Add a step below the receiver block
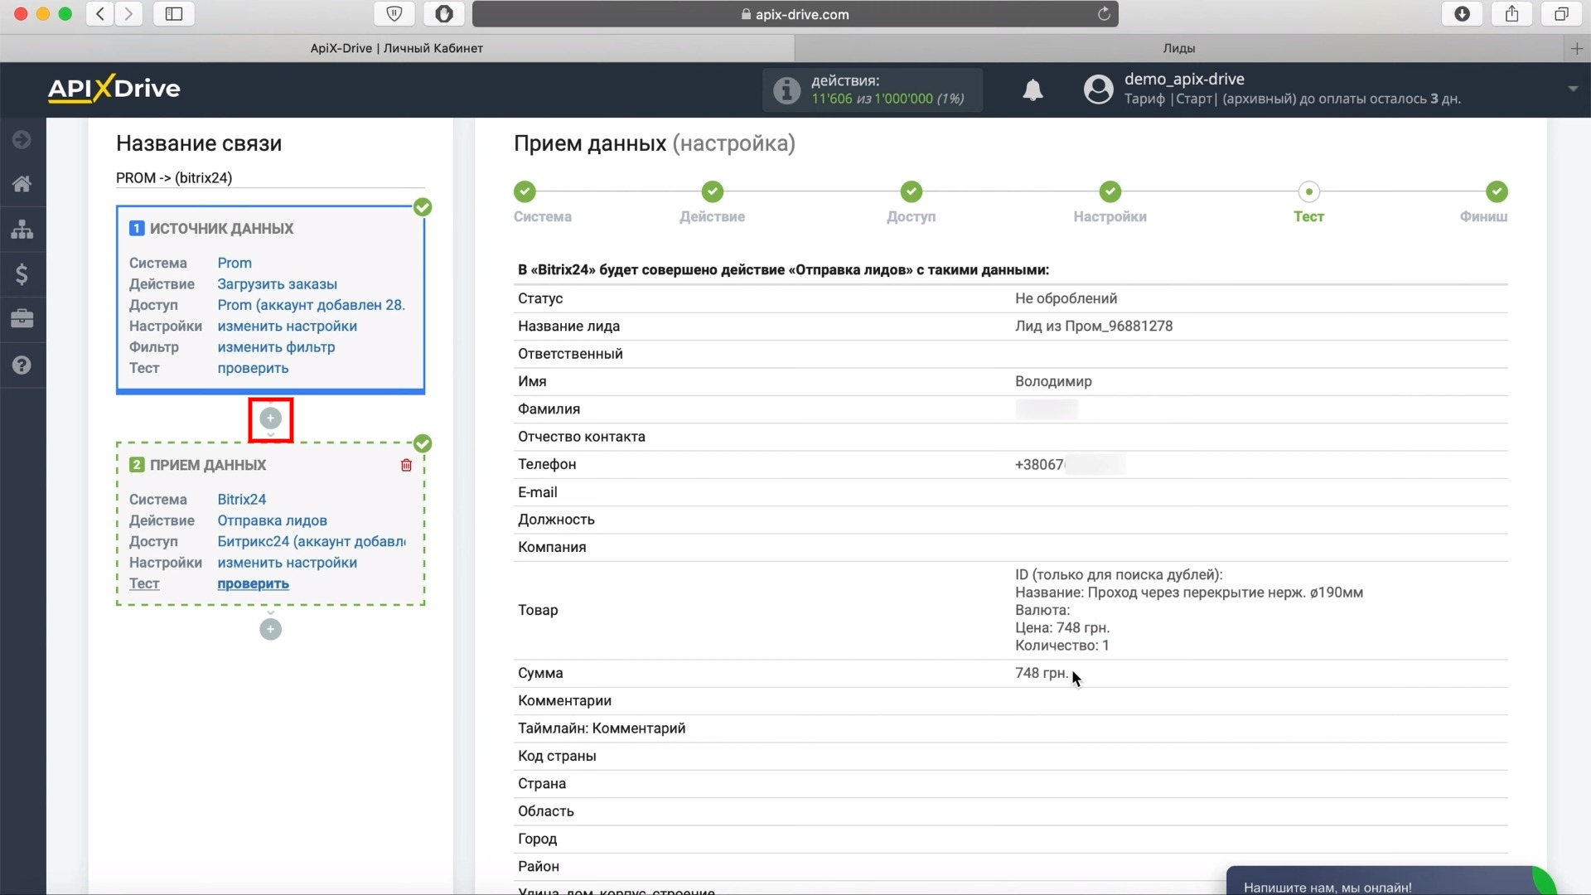1591x895 pixels. click(x=270, y=630)
